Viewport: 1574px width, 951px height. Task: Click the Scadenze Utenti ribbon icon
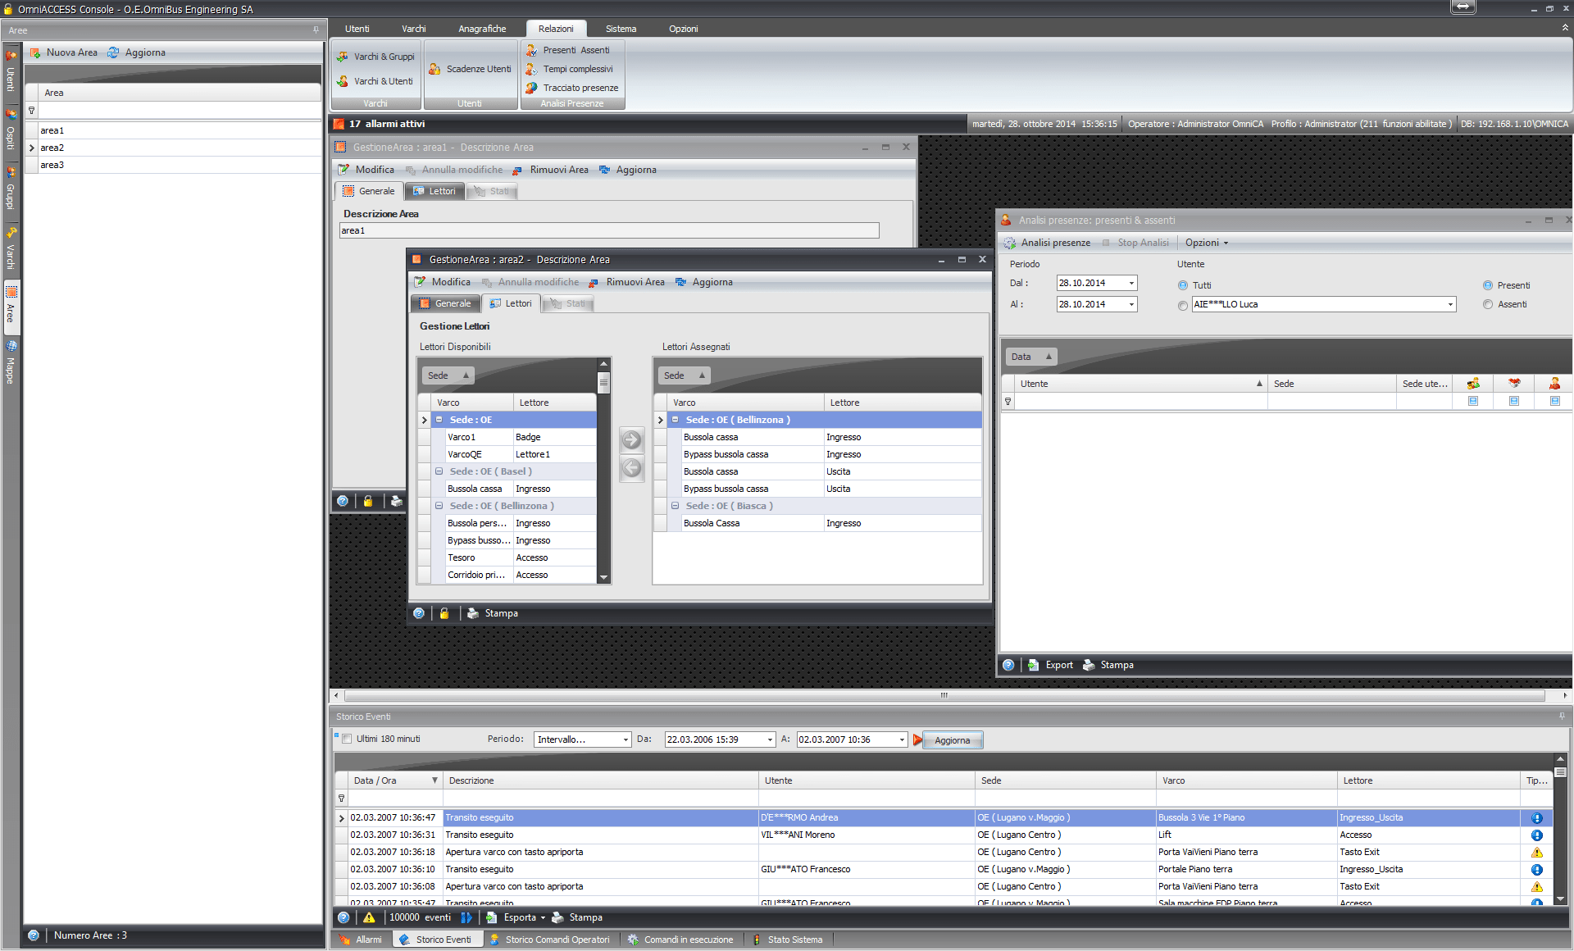435,69
